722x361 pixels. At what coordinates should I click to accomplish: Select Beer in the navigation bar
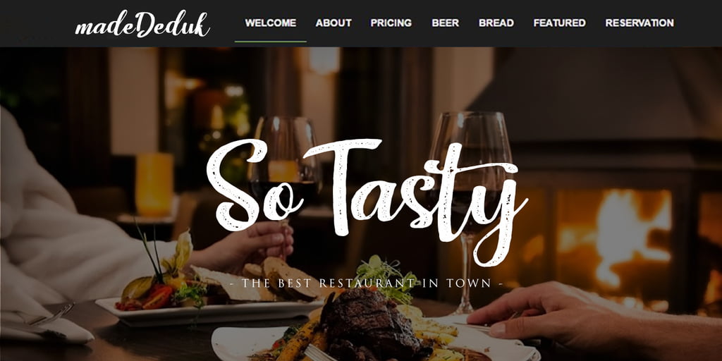pyautogui.click(x=446, y=23)
